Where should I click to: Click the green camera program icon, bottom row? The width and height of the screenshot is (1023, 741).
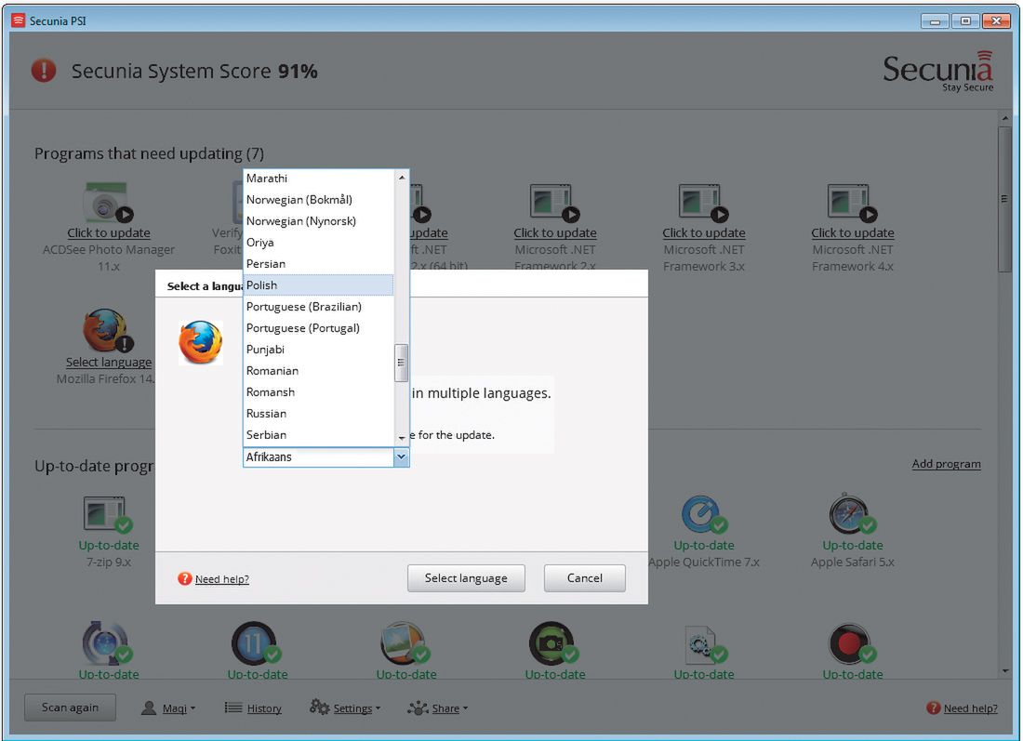click(x=553, y=643)
